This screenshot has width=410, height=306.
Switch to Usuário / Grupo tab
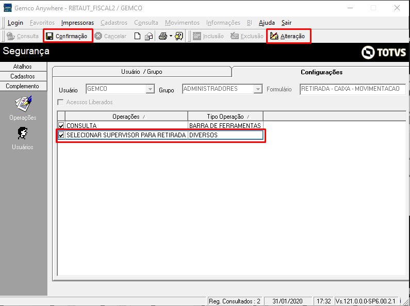(x=142, y=72)
